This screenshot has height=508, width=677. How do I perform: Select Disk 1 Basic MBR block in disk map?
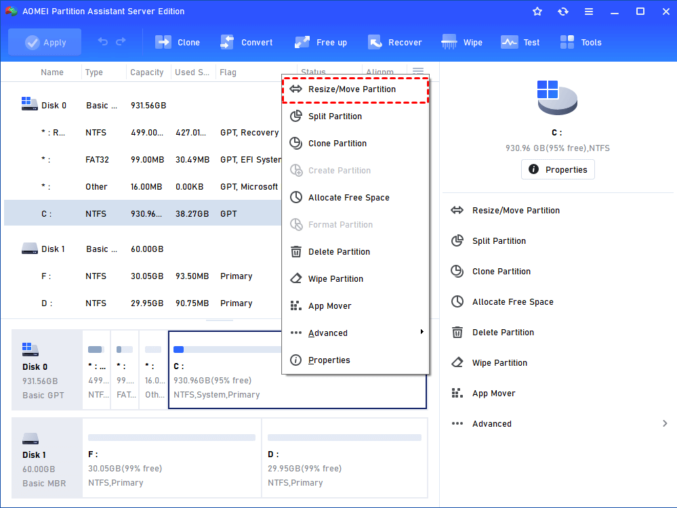47,458
